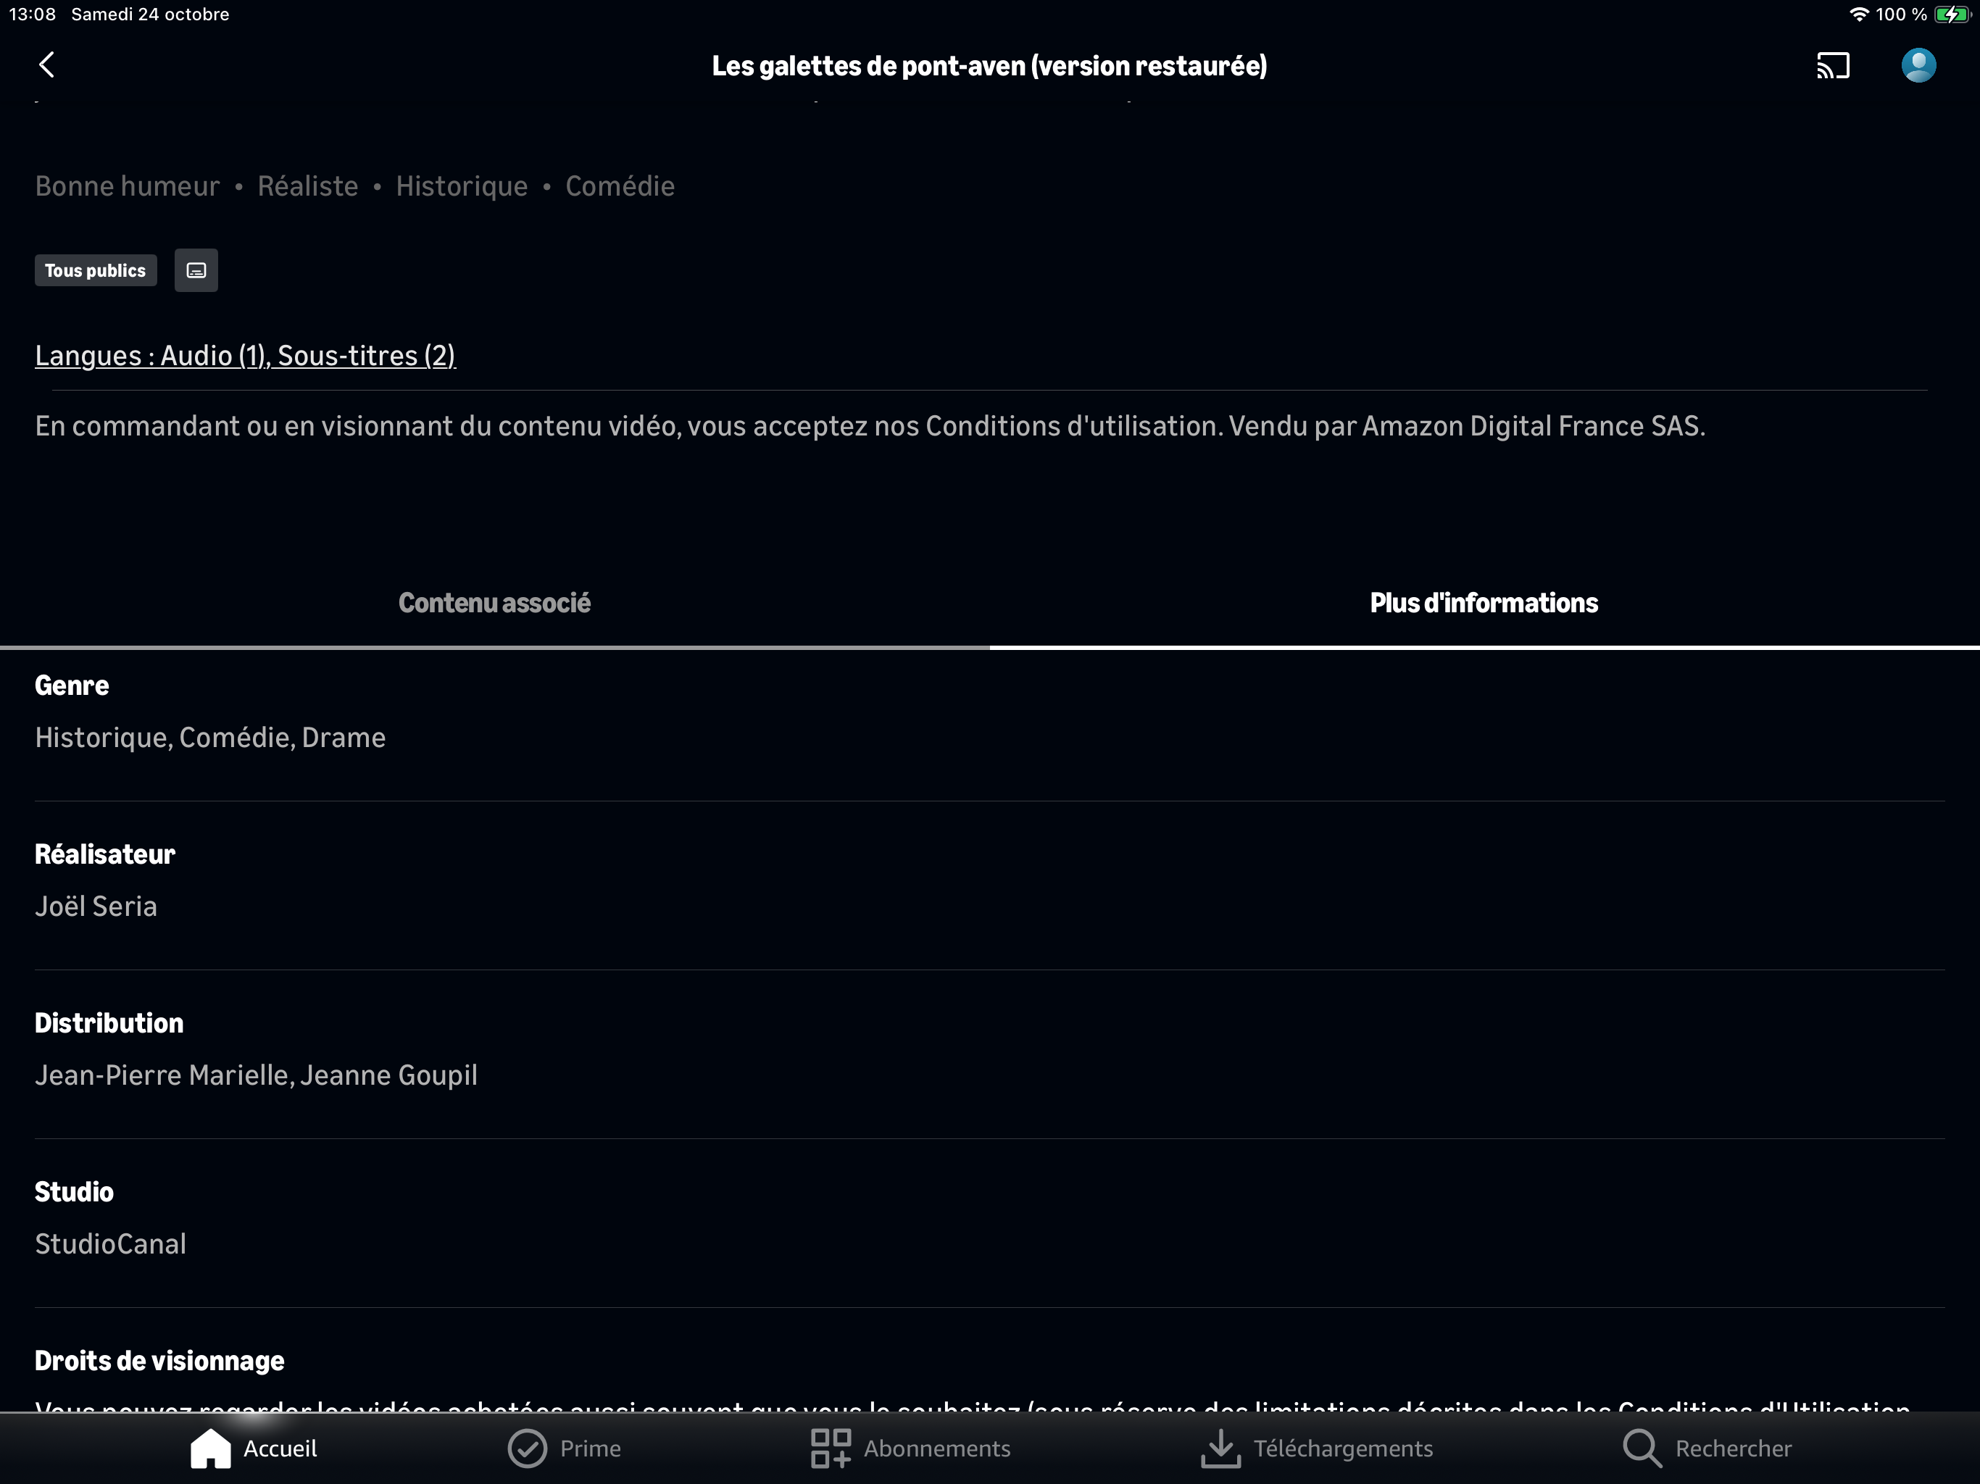This screenshot has height=1484, width=1980.
Task: Tap the Réalisateur heading
Action: (105, 855)
